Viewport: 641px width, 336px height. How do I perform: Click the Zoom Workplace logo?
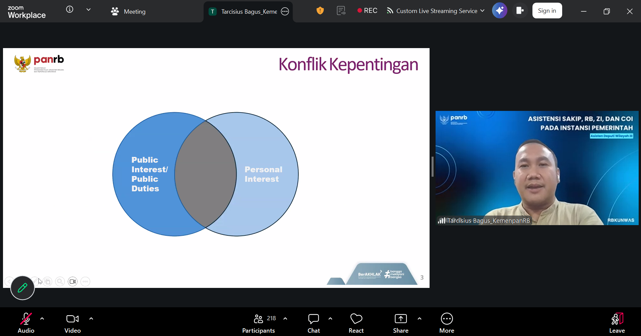[27, 12]
